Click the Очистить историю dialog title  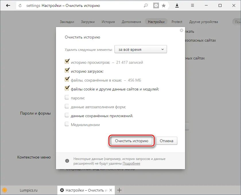tap(82, 37)
